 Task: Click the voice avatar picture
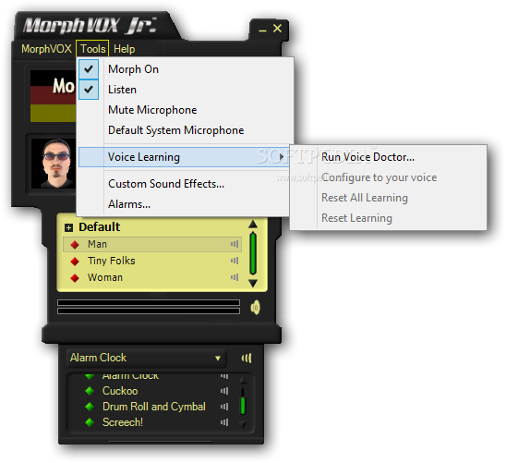coord(54,164)
